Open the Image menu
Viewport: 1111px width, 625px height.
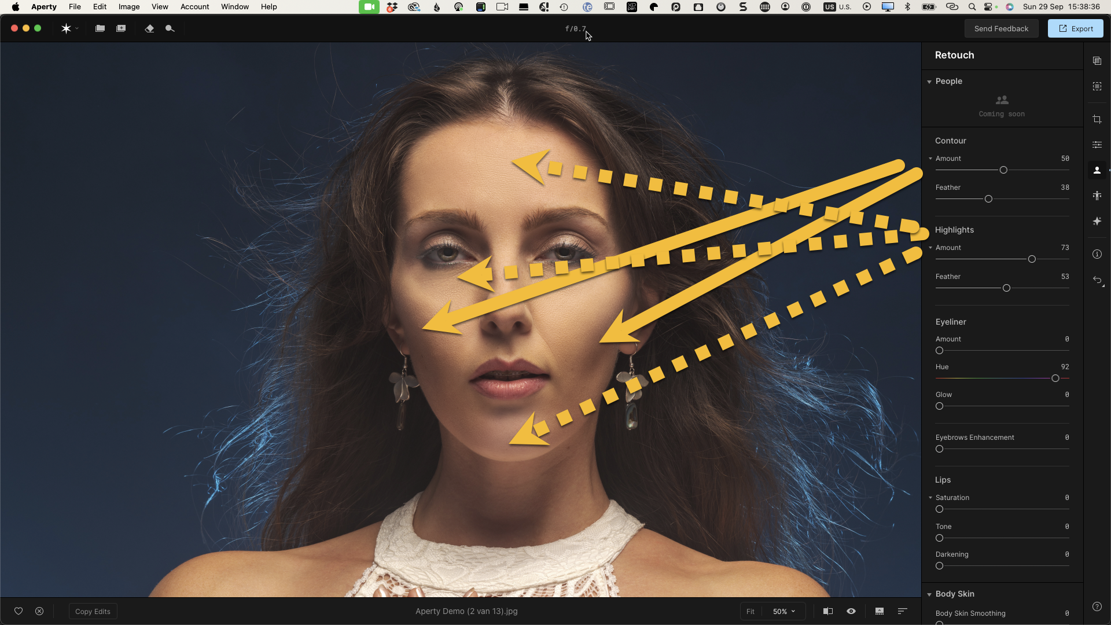[x=129, y=7]
